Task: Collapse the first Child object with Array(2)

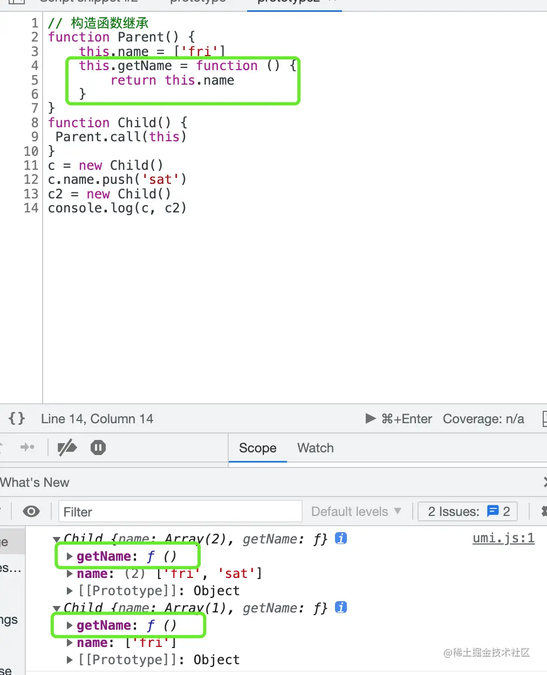Action: click(x=56, y=539)
